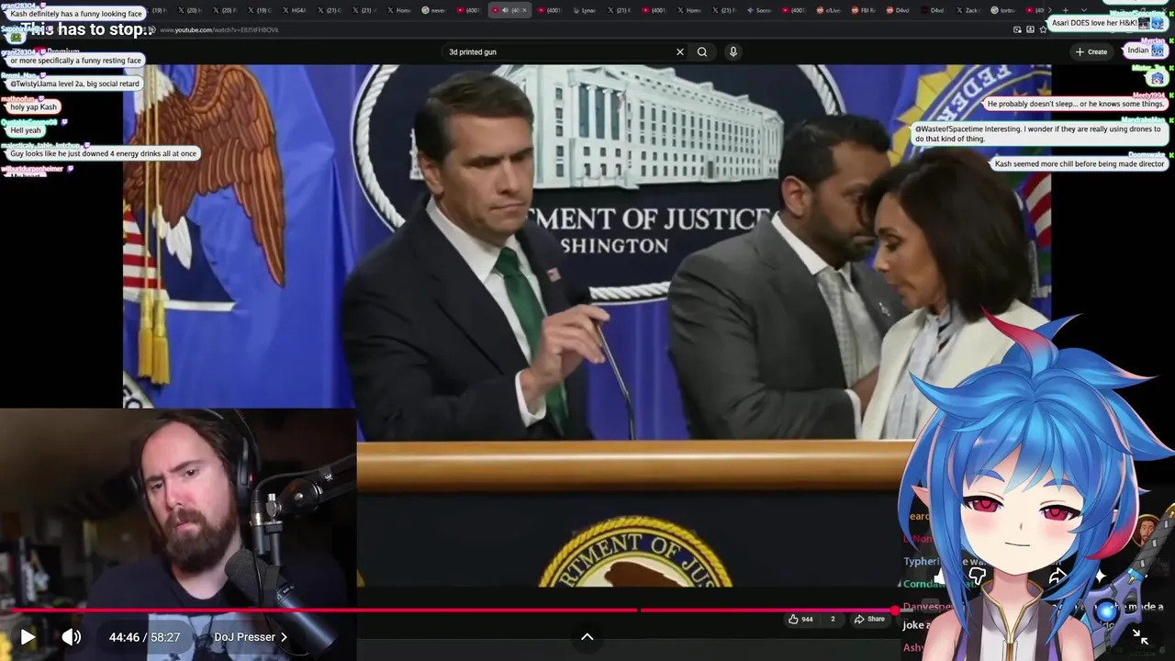Bookmark the page with the star icon
Image resolution: width=1175 pixels, height=661 pixels.
[x=1043, y=29]
